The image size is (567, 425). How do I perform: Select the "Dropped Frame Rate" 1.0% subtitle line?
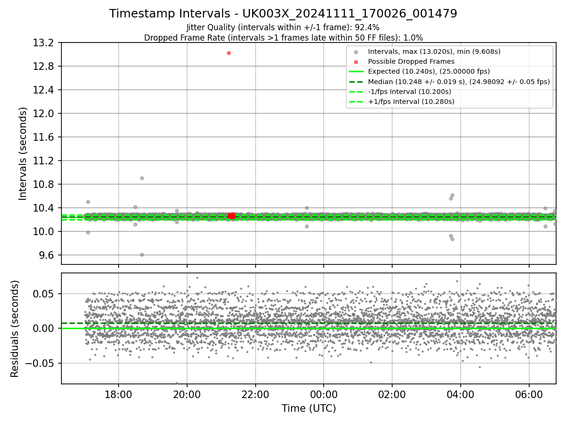click(283, 38)
